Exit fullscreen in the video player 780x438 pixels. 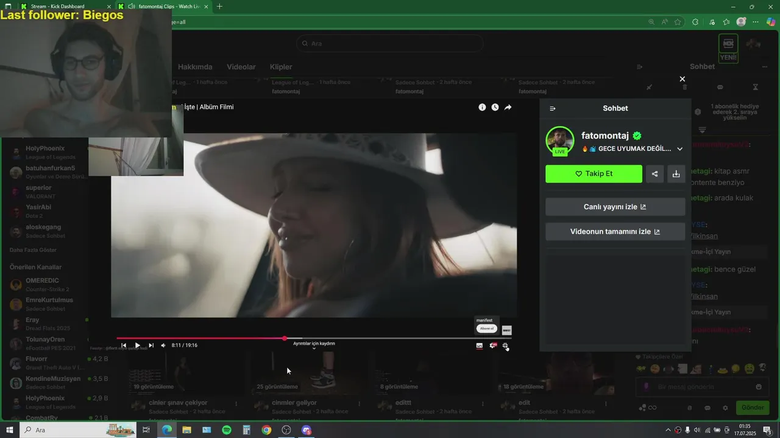(506, 346)
